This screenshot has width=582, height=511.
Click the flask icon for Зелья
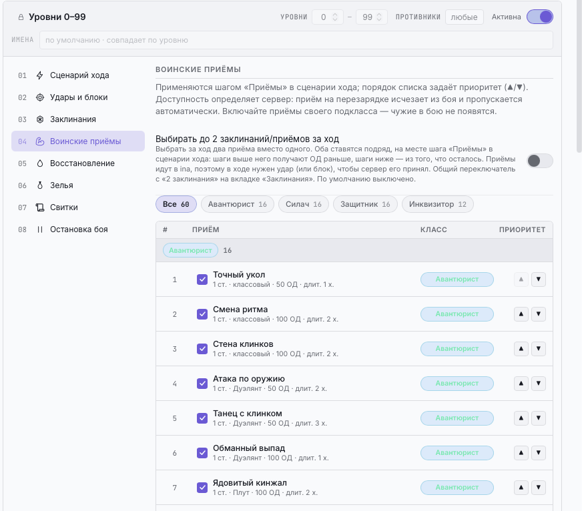pyautogui.click(x=40, y=185)
